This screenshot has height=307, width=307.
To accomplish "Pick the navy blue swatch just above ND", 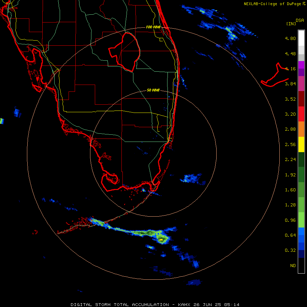I will pos(301,254).
